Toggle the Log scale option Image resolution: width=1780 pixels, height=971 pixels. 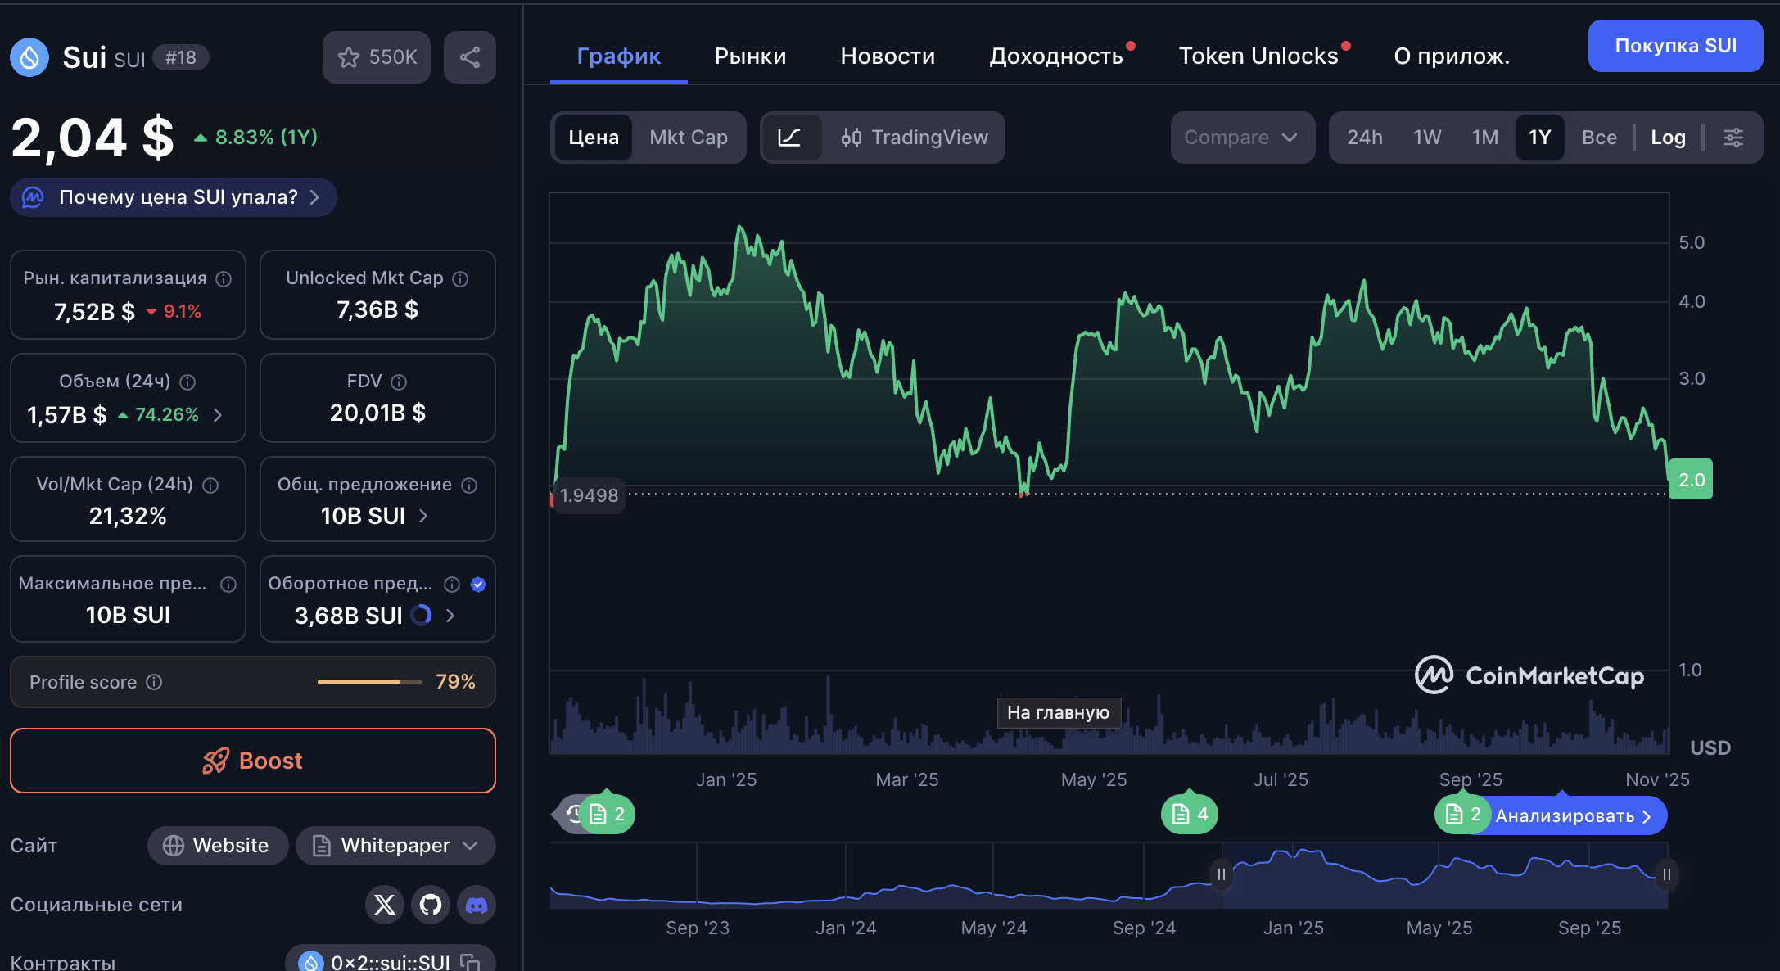point(1668,138)
